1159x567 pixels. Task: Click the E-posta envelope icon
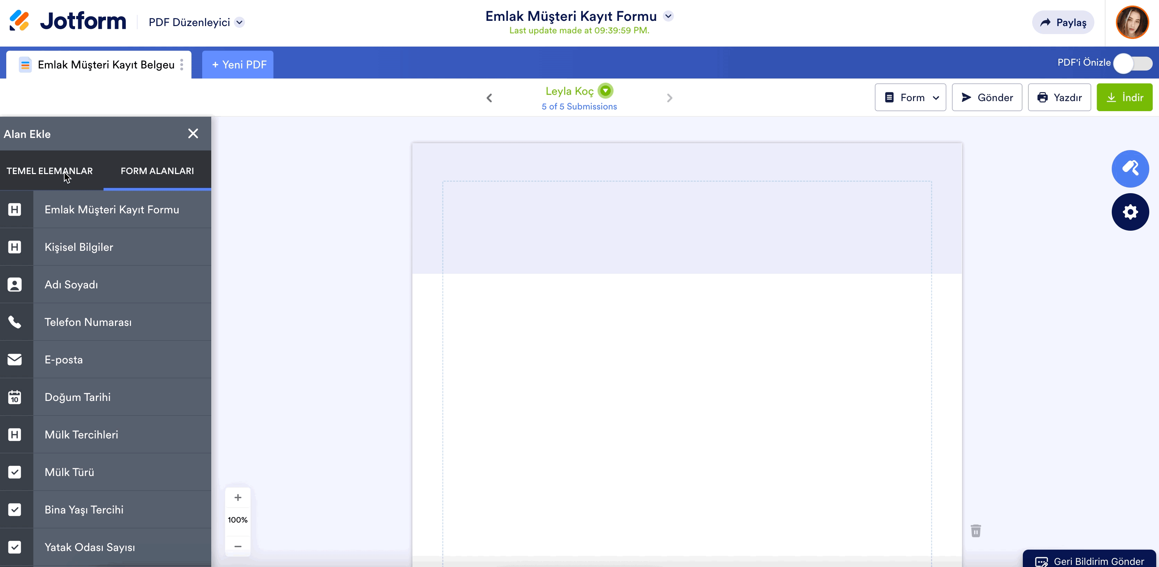click(15, 360)
